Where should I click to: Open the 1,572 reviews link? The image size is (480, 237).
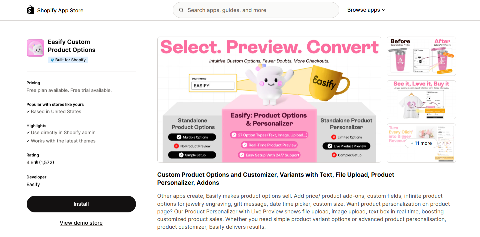[46, 162]
